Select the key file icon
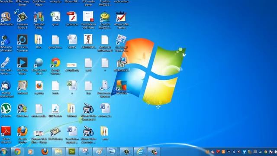The image size is (277, 156). [88, 86]
